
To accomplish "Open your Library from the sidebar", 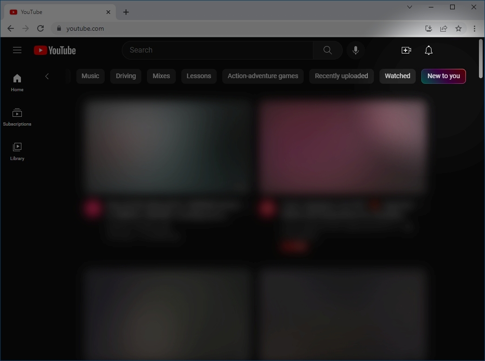I will pos(17,150).
